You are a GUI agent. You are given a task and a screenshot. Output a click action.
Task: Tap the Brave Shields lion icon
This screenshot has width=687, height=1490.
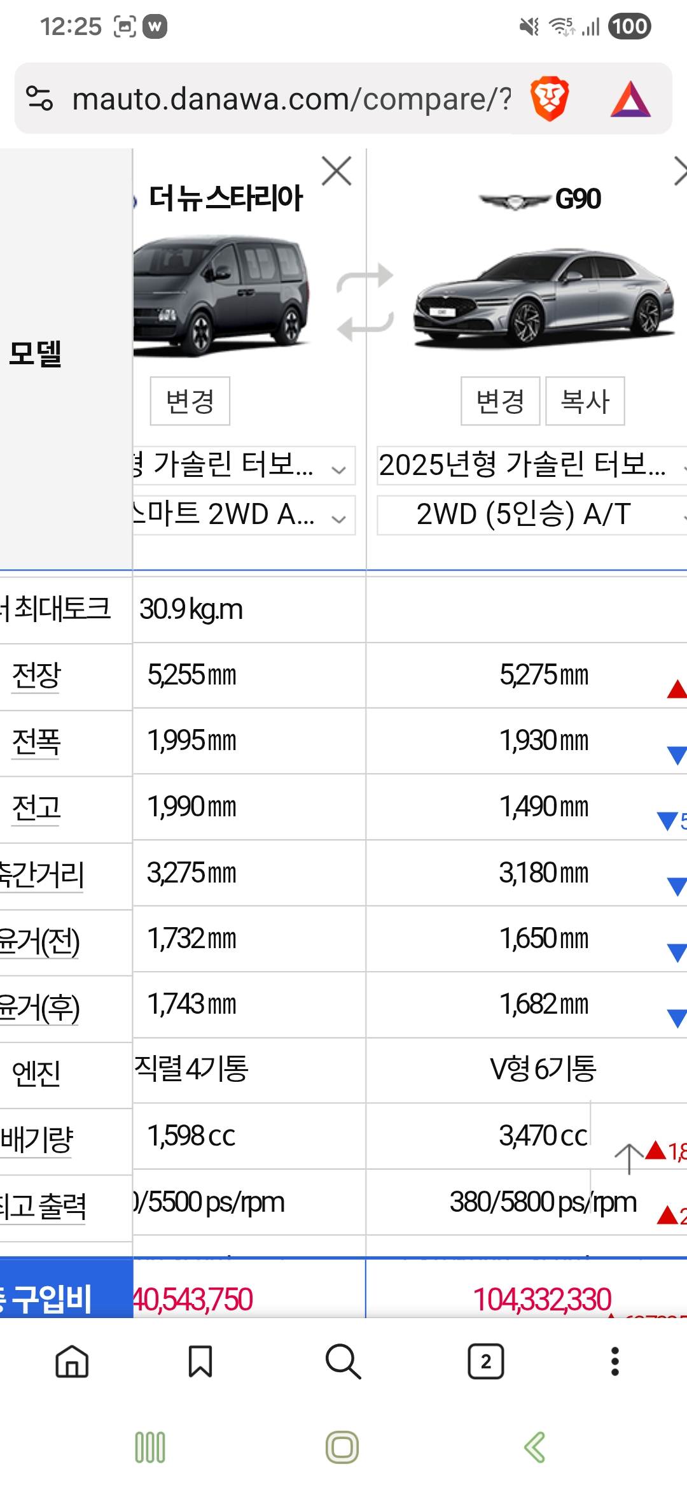pos(549,99)
